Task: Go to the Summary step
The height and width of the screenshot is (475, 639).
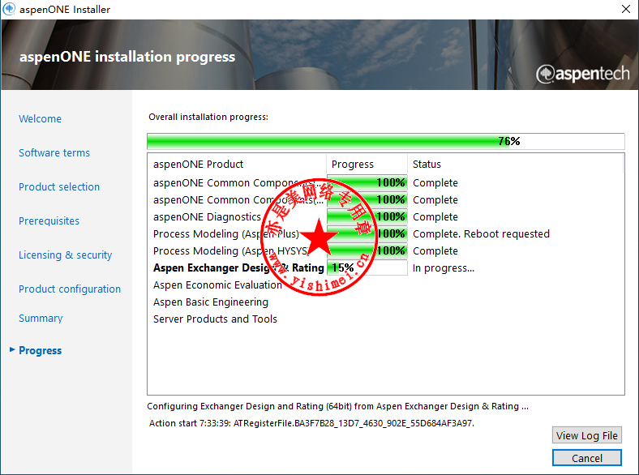Action: [41, 319]
